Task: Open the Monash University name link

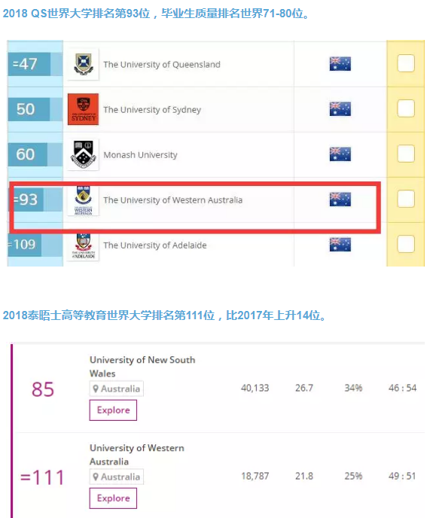Action: point(141,155)
